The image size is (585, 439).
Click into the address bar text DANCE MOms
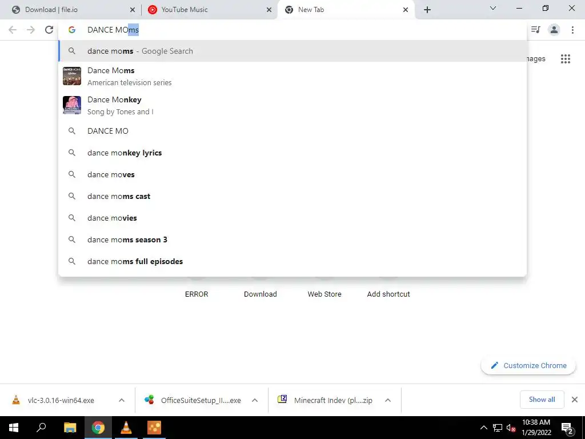pyautogui.click(x=113, y=30)
